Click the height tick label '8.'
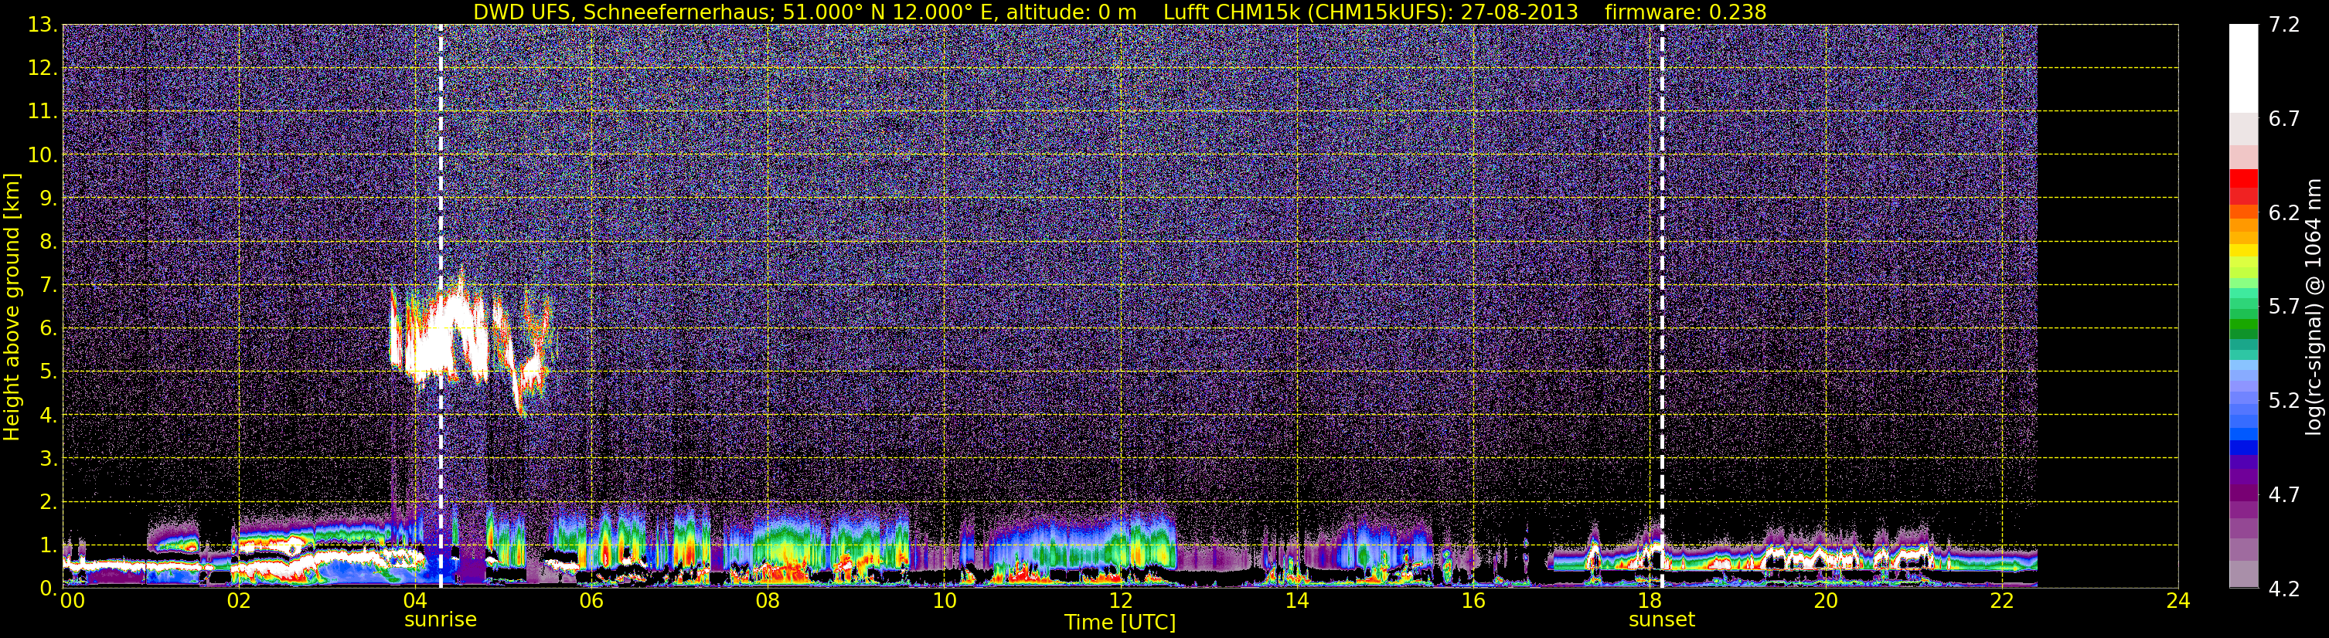 48,241
